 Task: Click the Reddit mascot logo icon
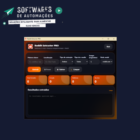[31, 46]
